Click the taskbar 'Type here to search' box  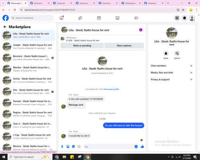pos(30,157)
